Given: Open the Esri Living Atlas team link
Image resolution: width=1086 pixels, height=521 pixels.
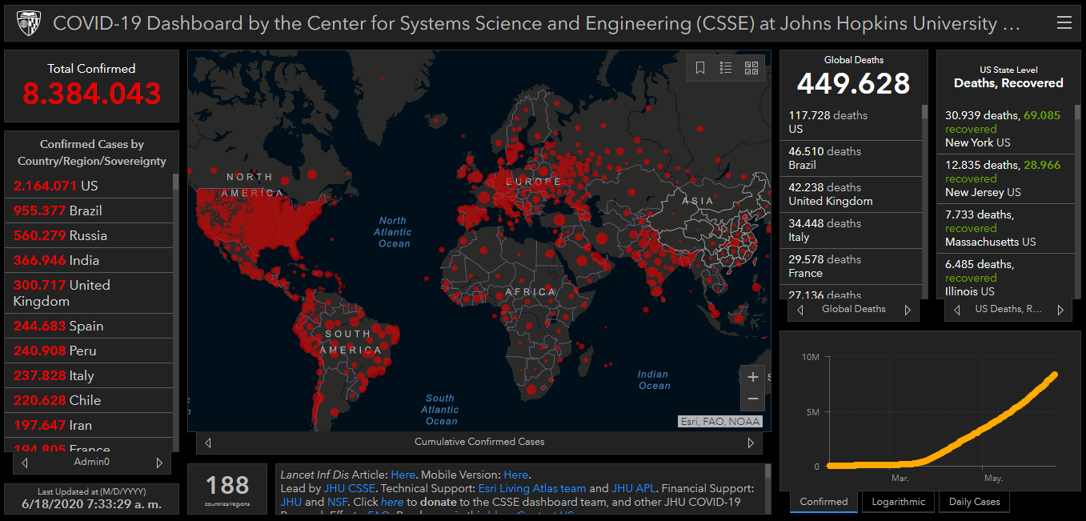Looking at the screenshot, I should click(x=532, y=488).
